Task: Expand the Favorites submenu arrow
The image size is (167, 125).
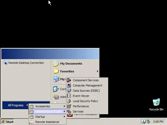Action: click(x=97, y=71)
